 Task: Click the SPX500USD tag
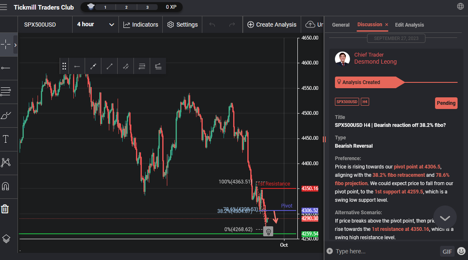tap(347, 102)
